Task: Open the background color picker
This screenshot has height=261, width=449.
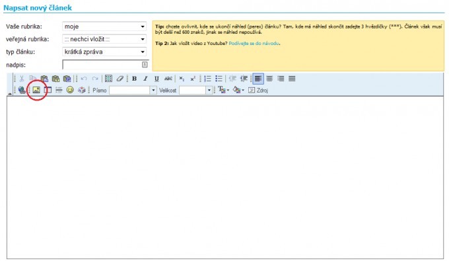Action: [x=238, y=90]
